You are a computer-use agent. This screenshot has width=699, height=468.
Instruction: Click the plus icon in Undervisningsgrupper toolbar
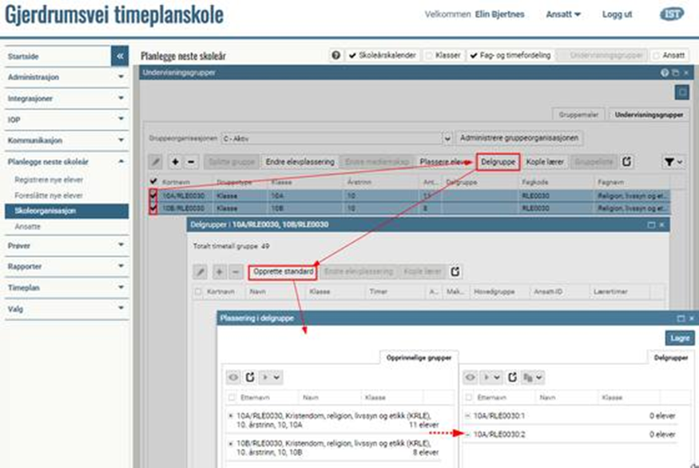pyautogui.click(x=175, y=162)
